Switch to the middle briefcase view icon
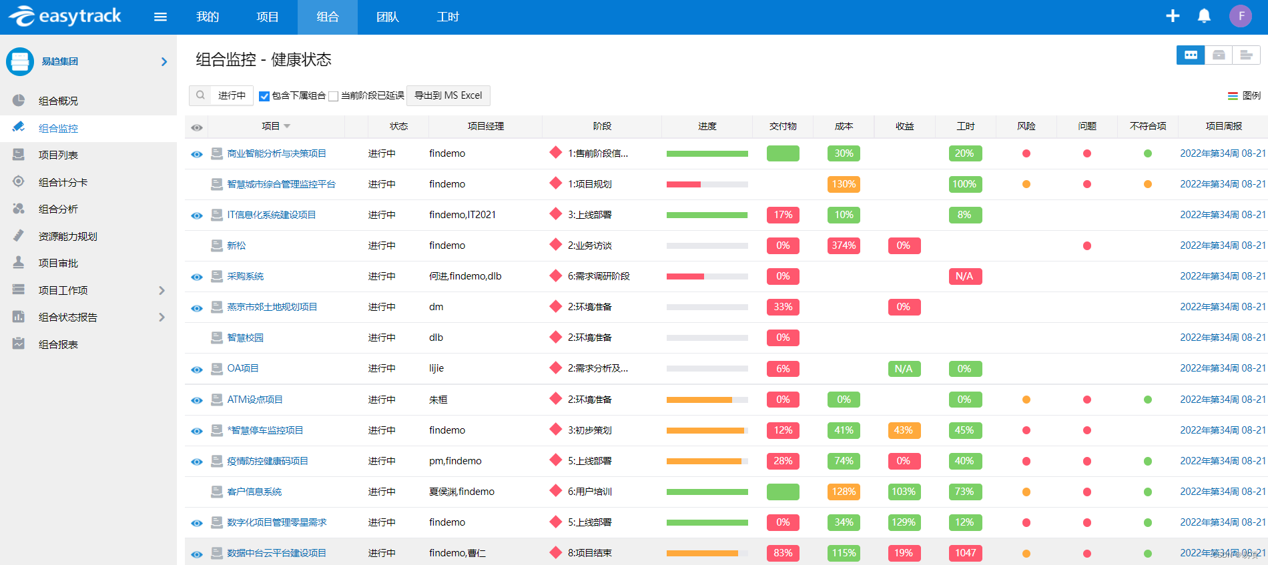This screenshot has height=565, width=1268. 1219,55
